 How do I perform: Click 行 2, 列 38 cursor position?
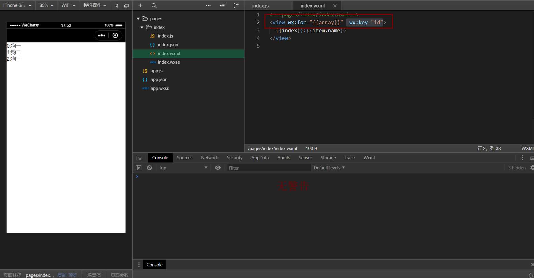489,148
